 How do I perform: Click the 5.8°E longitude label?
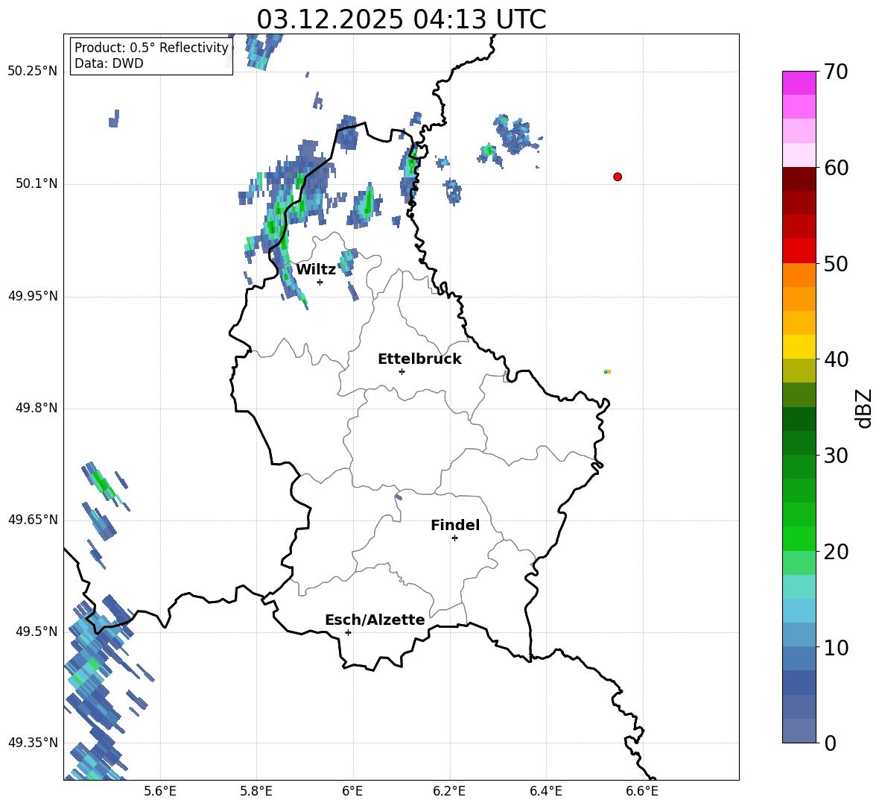pyautogui.click(x=256, y=791)
